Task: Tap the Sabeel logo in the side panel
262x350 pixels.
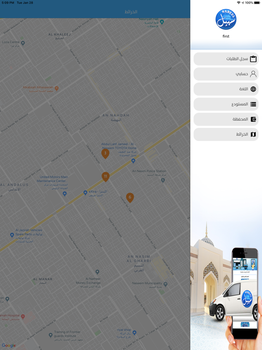Action: 226,20
